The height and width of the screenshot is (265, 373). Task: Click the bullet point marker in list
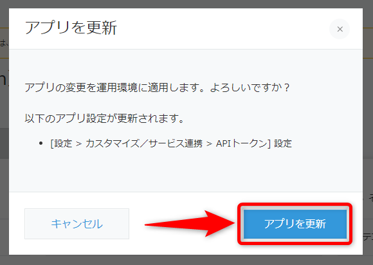click(x=41, y=143)
